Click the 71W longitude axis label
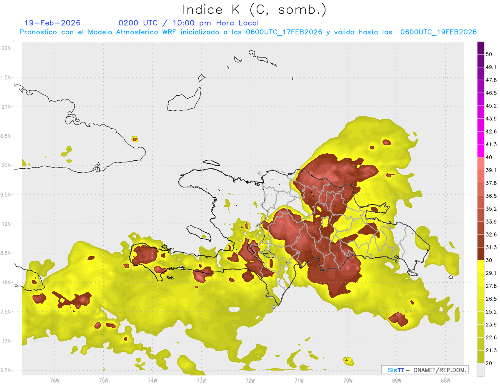 tap(299, 380)
